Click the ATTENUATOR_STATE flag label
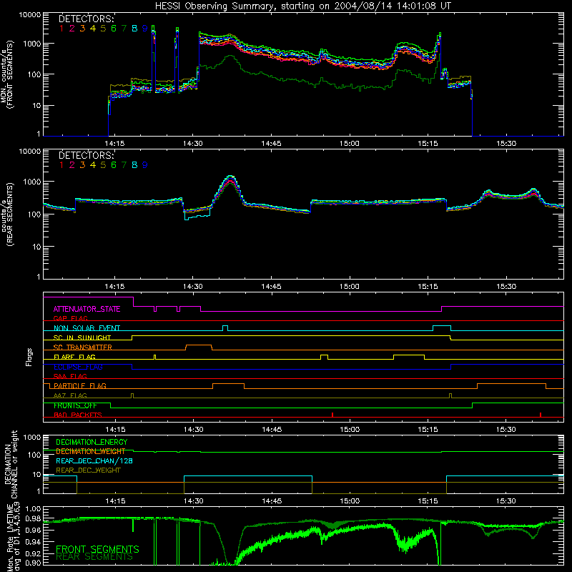Screen dimensions: 572x572 [x=87, y=310]
